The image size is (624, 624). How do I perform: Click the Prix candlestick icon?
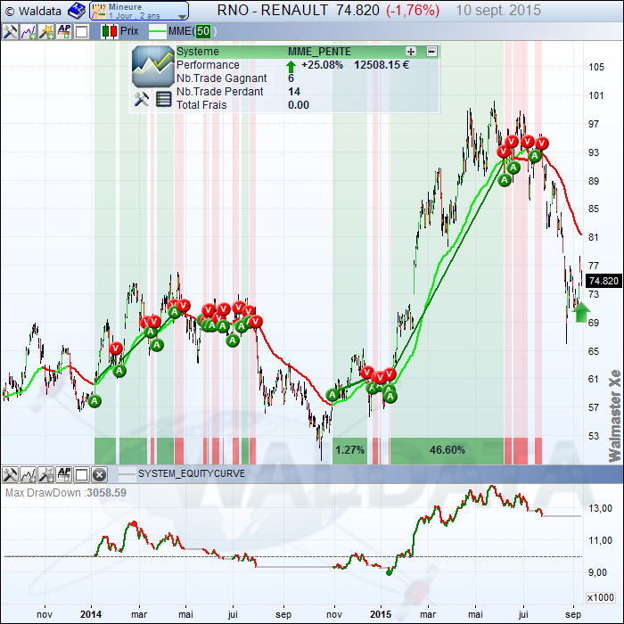110,31
